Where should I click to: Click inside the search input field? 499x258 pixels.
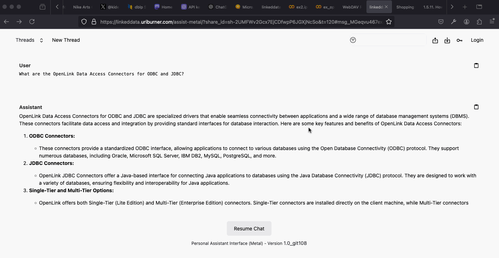[390, 40]
